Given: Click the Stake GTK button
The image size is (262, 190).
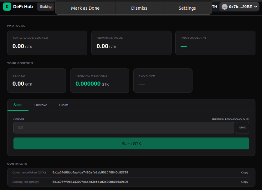Looking at the screenshot, I should click(x=131, y=143).
